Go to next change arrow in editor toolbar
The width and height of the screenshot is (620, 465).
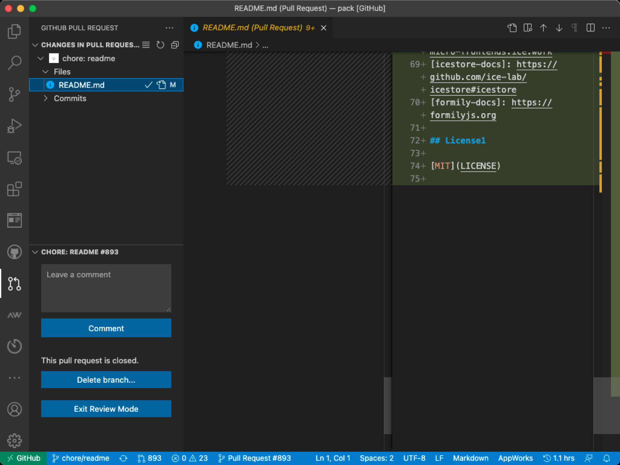[x=559, y=28]
